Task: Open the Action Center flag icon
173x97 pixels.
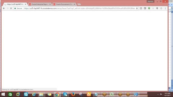Action: [x=161, y=94]
